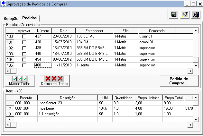Viewport: 203px width, 136px height.
Task: Click the Fornecedor column header
Action: click(x=94, y=30)
